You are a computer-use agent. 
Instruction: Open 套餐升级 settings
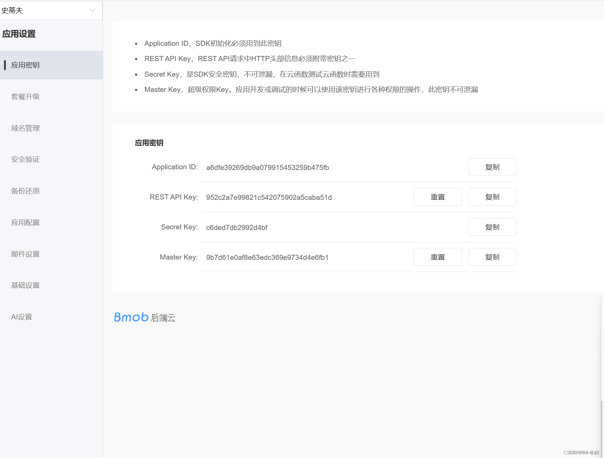25,96
